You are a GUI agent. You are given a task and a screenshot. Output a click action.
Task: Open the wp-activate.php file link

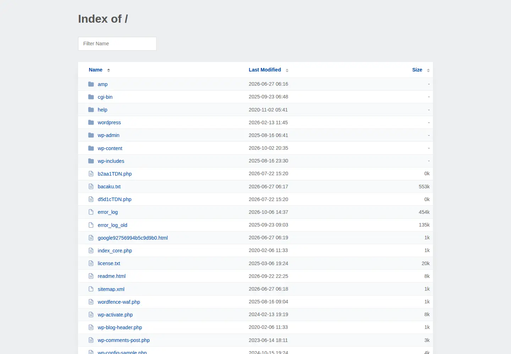[x=115, y=315]
